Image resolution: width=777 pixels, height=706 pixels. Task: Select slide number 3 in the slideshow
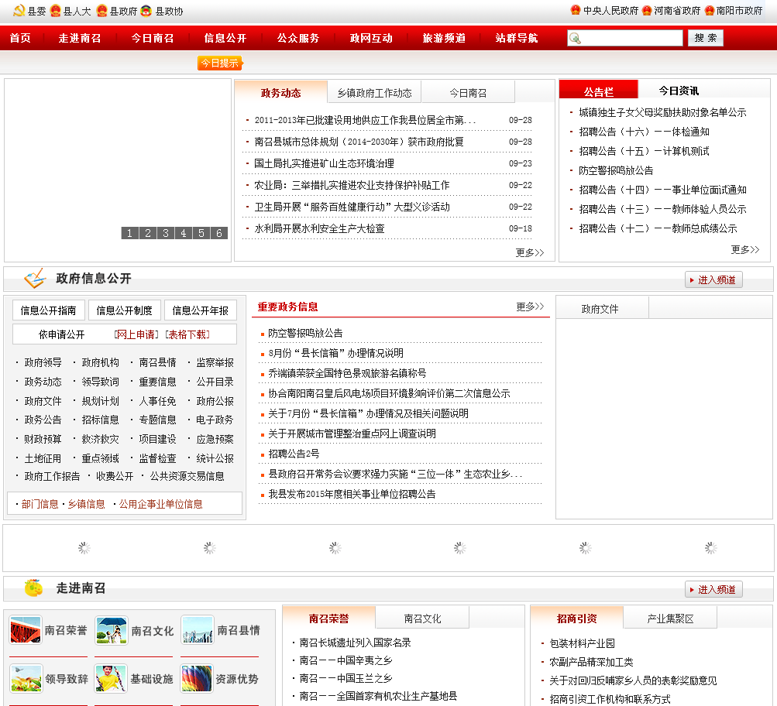coord(166,233)
